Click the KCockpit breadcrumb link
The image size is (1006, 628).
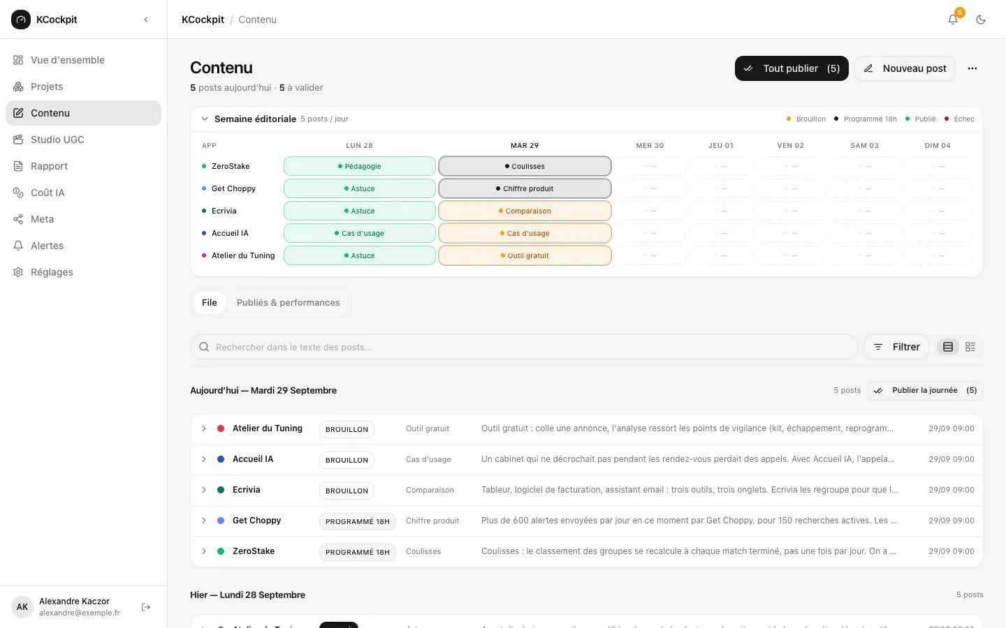click(203, 20)
